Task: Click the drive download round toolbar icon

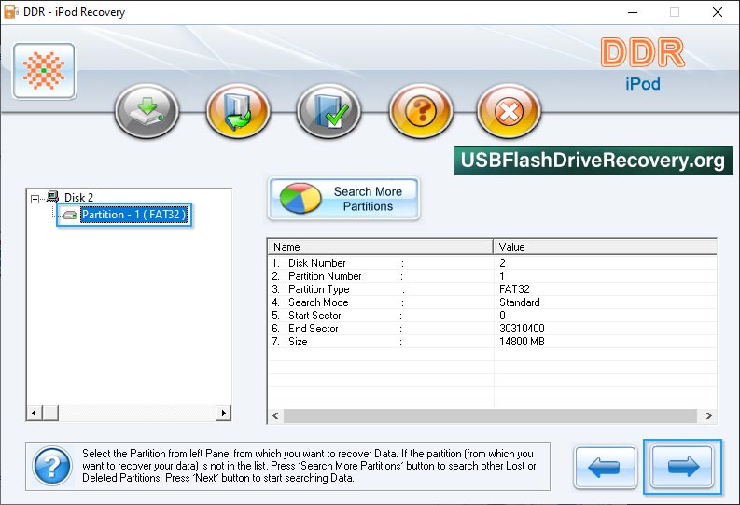Action: tap(147, 111)
